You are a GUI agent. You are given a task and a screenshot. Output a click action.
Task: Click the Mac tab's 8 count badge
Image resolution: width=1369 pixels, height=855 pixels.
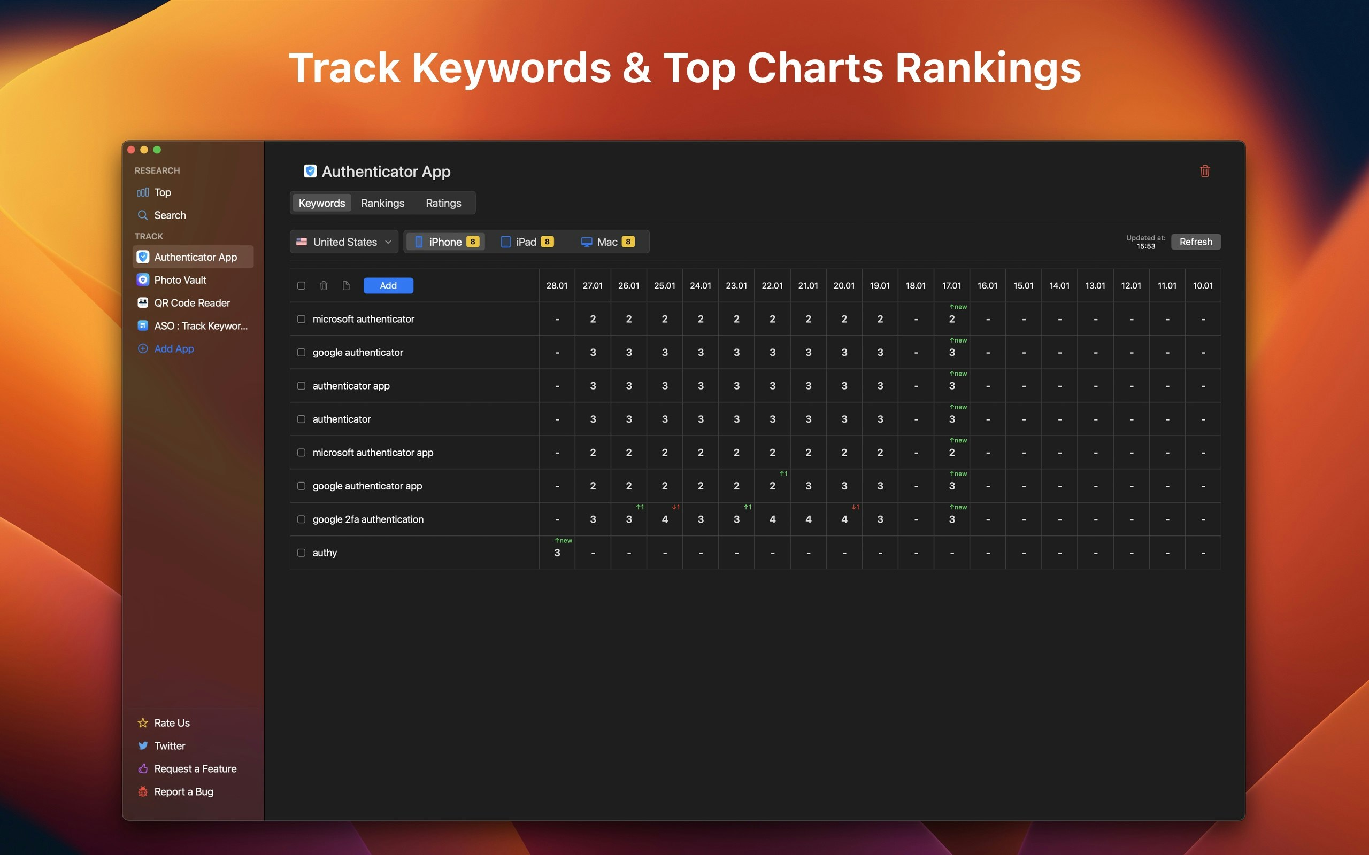pyautogui.click(x=628, y=242)
